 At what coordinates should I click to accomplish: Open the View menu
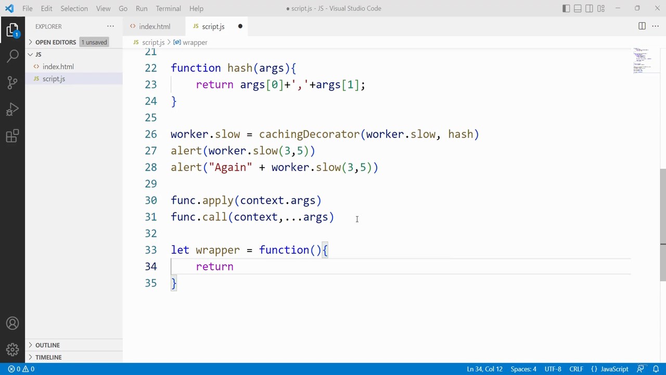[103, 8]
